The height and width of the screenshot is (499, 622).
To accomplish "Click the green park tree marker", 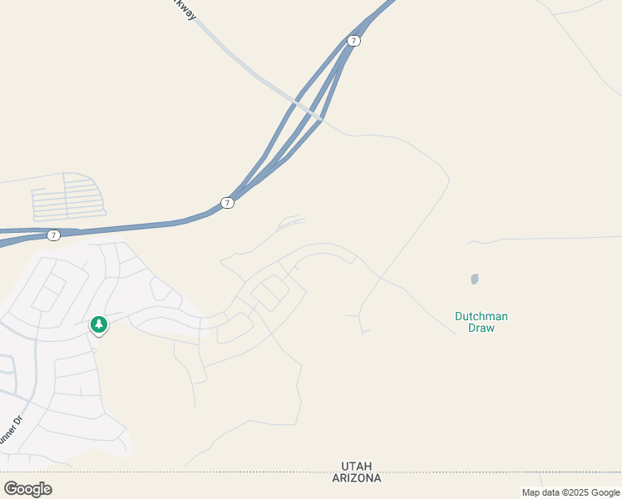I will (99, 325).
